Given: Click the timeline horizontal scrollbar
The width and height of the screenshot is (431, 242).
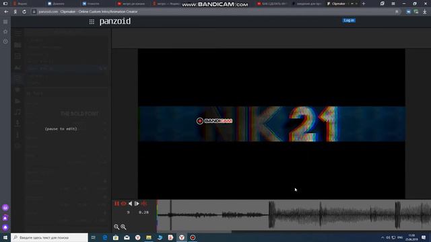Looking at the screenshot, I should coord(194,231).
